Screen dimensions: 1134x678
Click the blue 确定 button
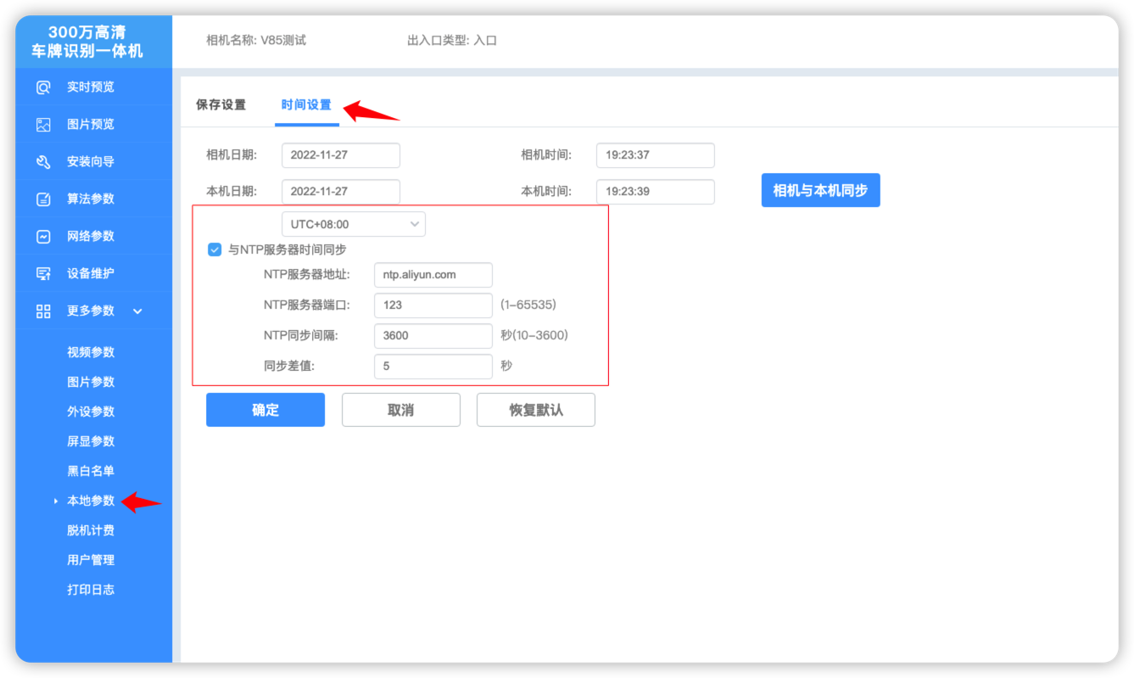pos(265,410)
